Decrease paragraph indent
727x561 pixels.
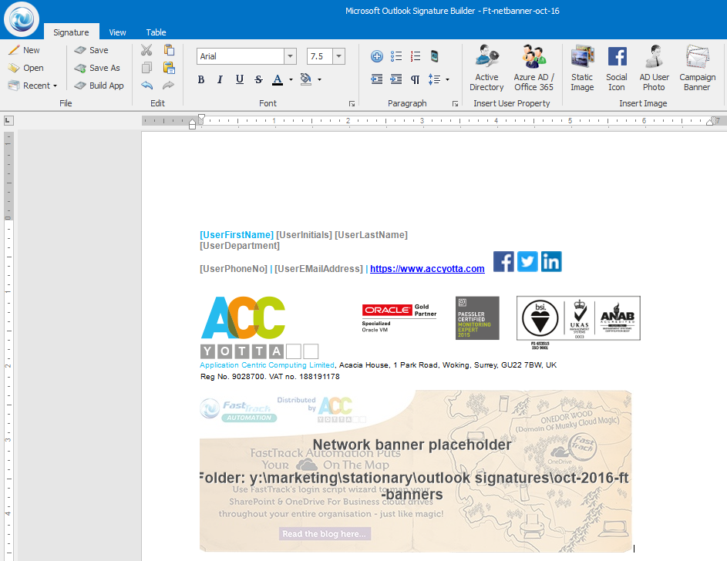(x=376, y=79)
